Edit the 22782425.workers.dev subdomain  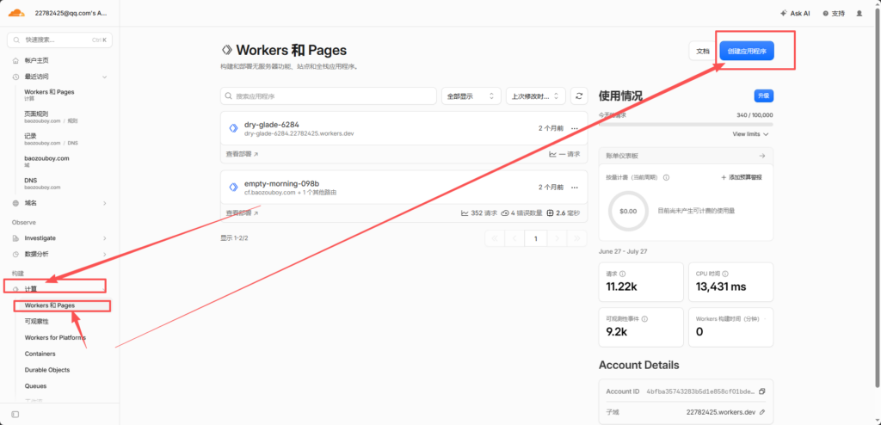click(762, 411)
